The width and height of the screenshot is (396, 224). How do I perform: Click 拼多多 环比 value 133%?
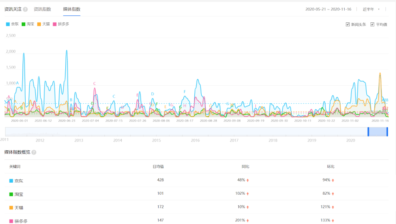coord(325,220)
